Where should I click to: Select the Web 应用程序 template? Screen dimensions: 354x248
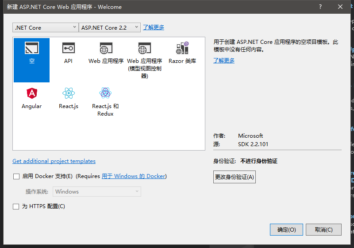(x=106, y=53)
